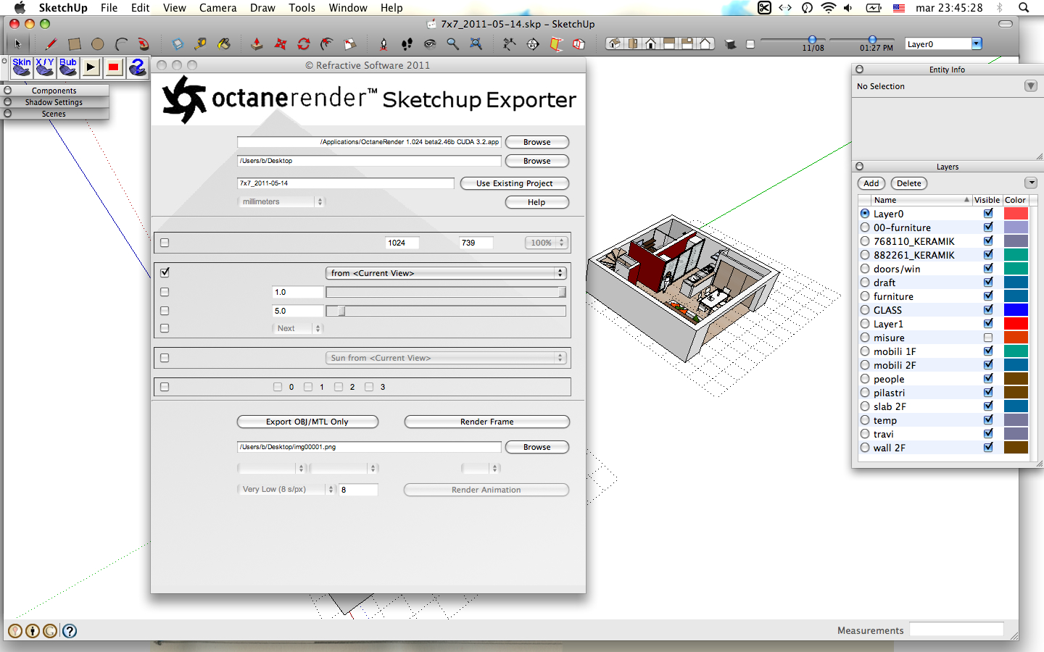Open the 'Very Low (8 s/px)' quality dropdown
This screenshot has width=1044, height=652.
click(286, 490)
